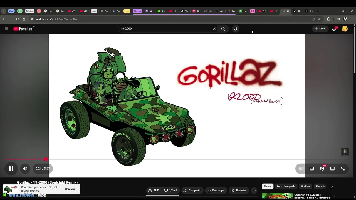Click Compartir to share the video
This screenshot has height=200, width=356.
tap(192, 190)
